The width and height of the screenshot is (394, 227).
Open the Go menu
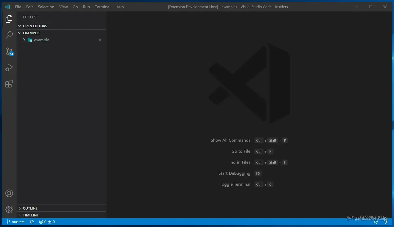[75, 7]
